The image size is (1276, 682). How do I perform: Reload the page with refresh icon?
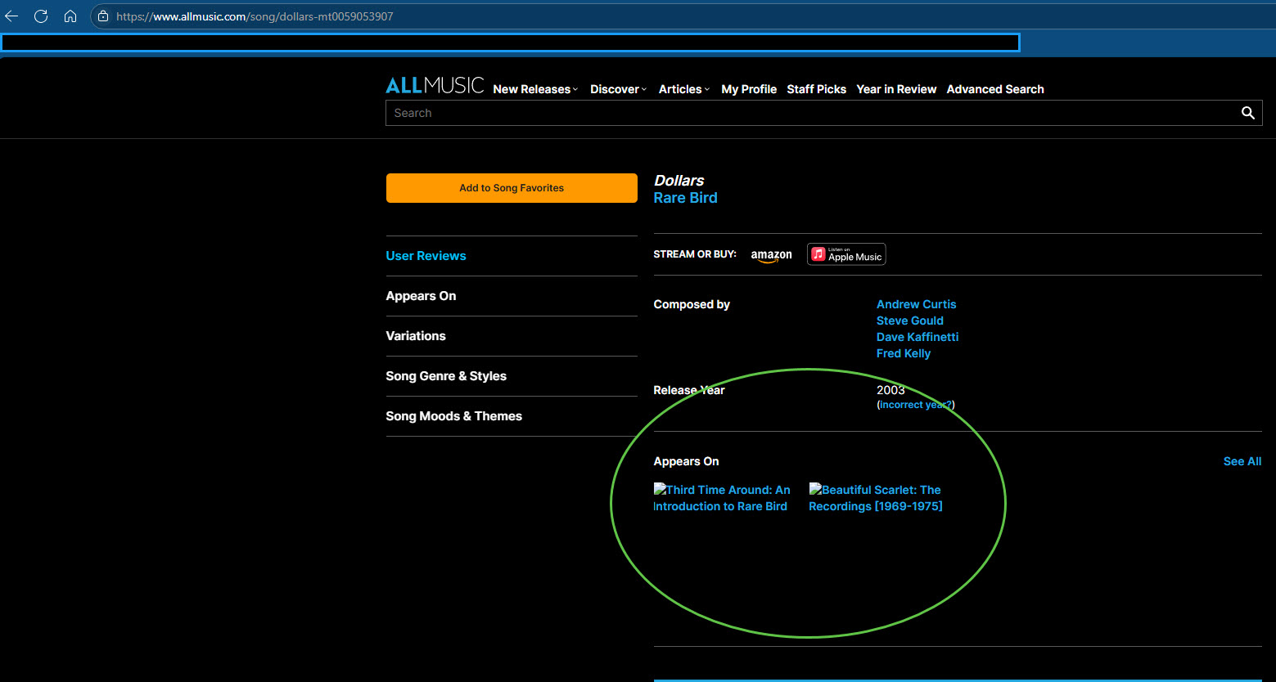[40, 16]
